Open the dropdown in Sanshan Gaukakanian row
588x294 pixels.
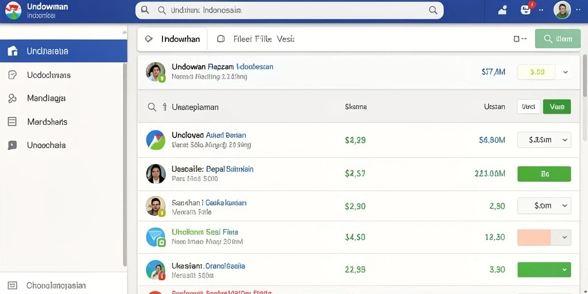coord(544,206)
